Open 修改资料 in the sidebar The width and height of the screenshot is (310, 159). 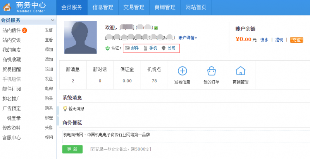click(12, 128)
